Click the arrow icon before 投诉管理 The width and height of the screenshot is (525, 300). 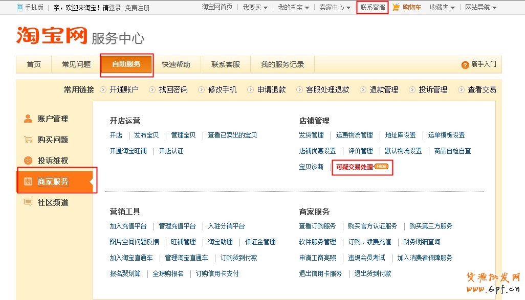click(x=412, y=89)
